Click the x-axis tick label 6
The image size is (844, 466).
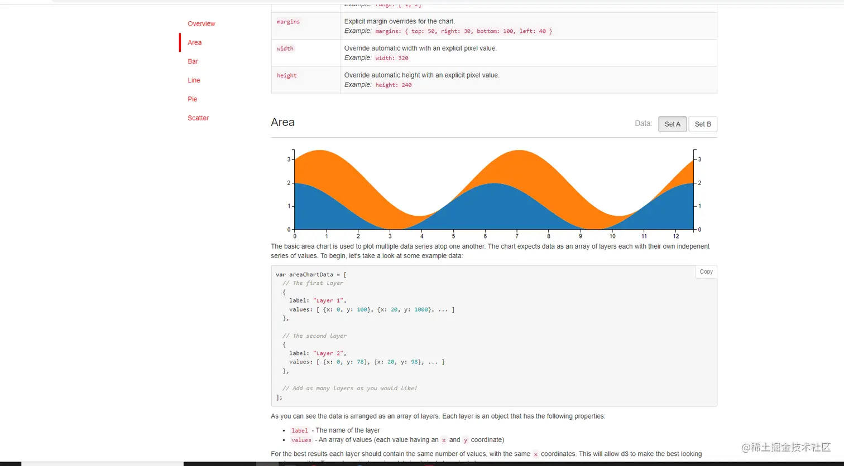point(485,236)
